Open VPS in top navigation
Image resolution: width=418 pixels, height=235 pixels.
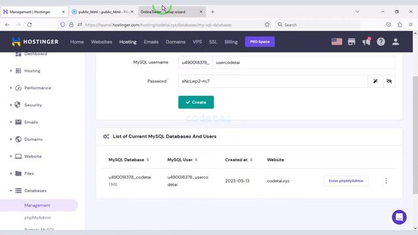coord(197,42)
